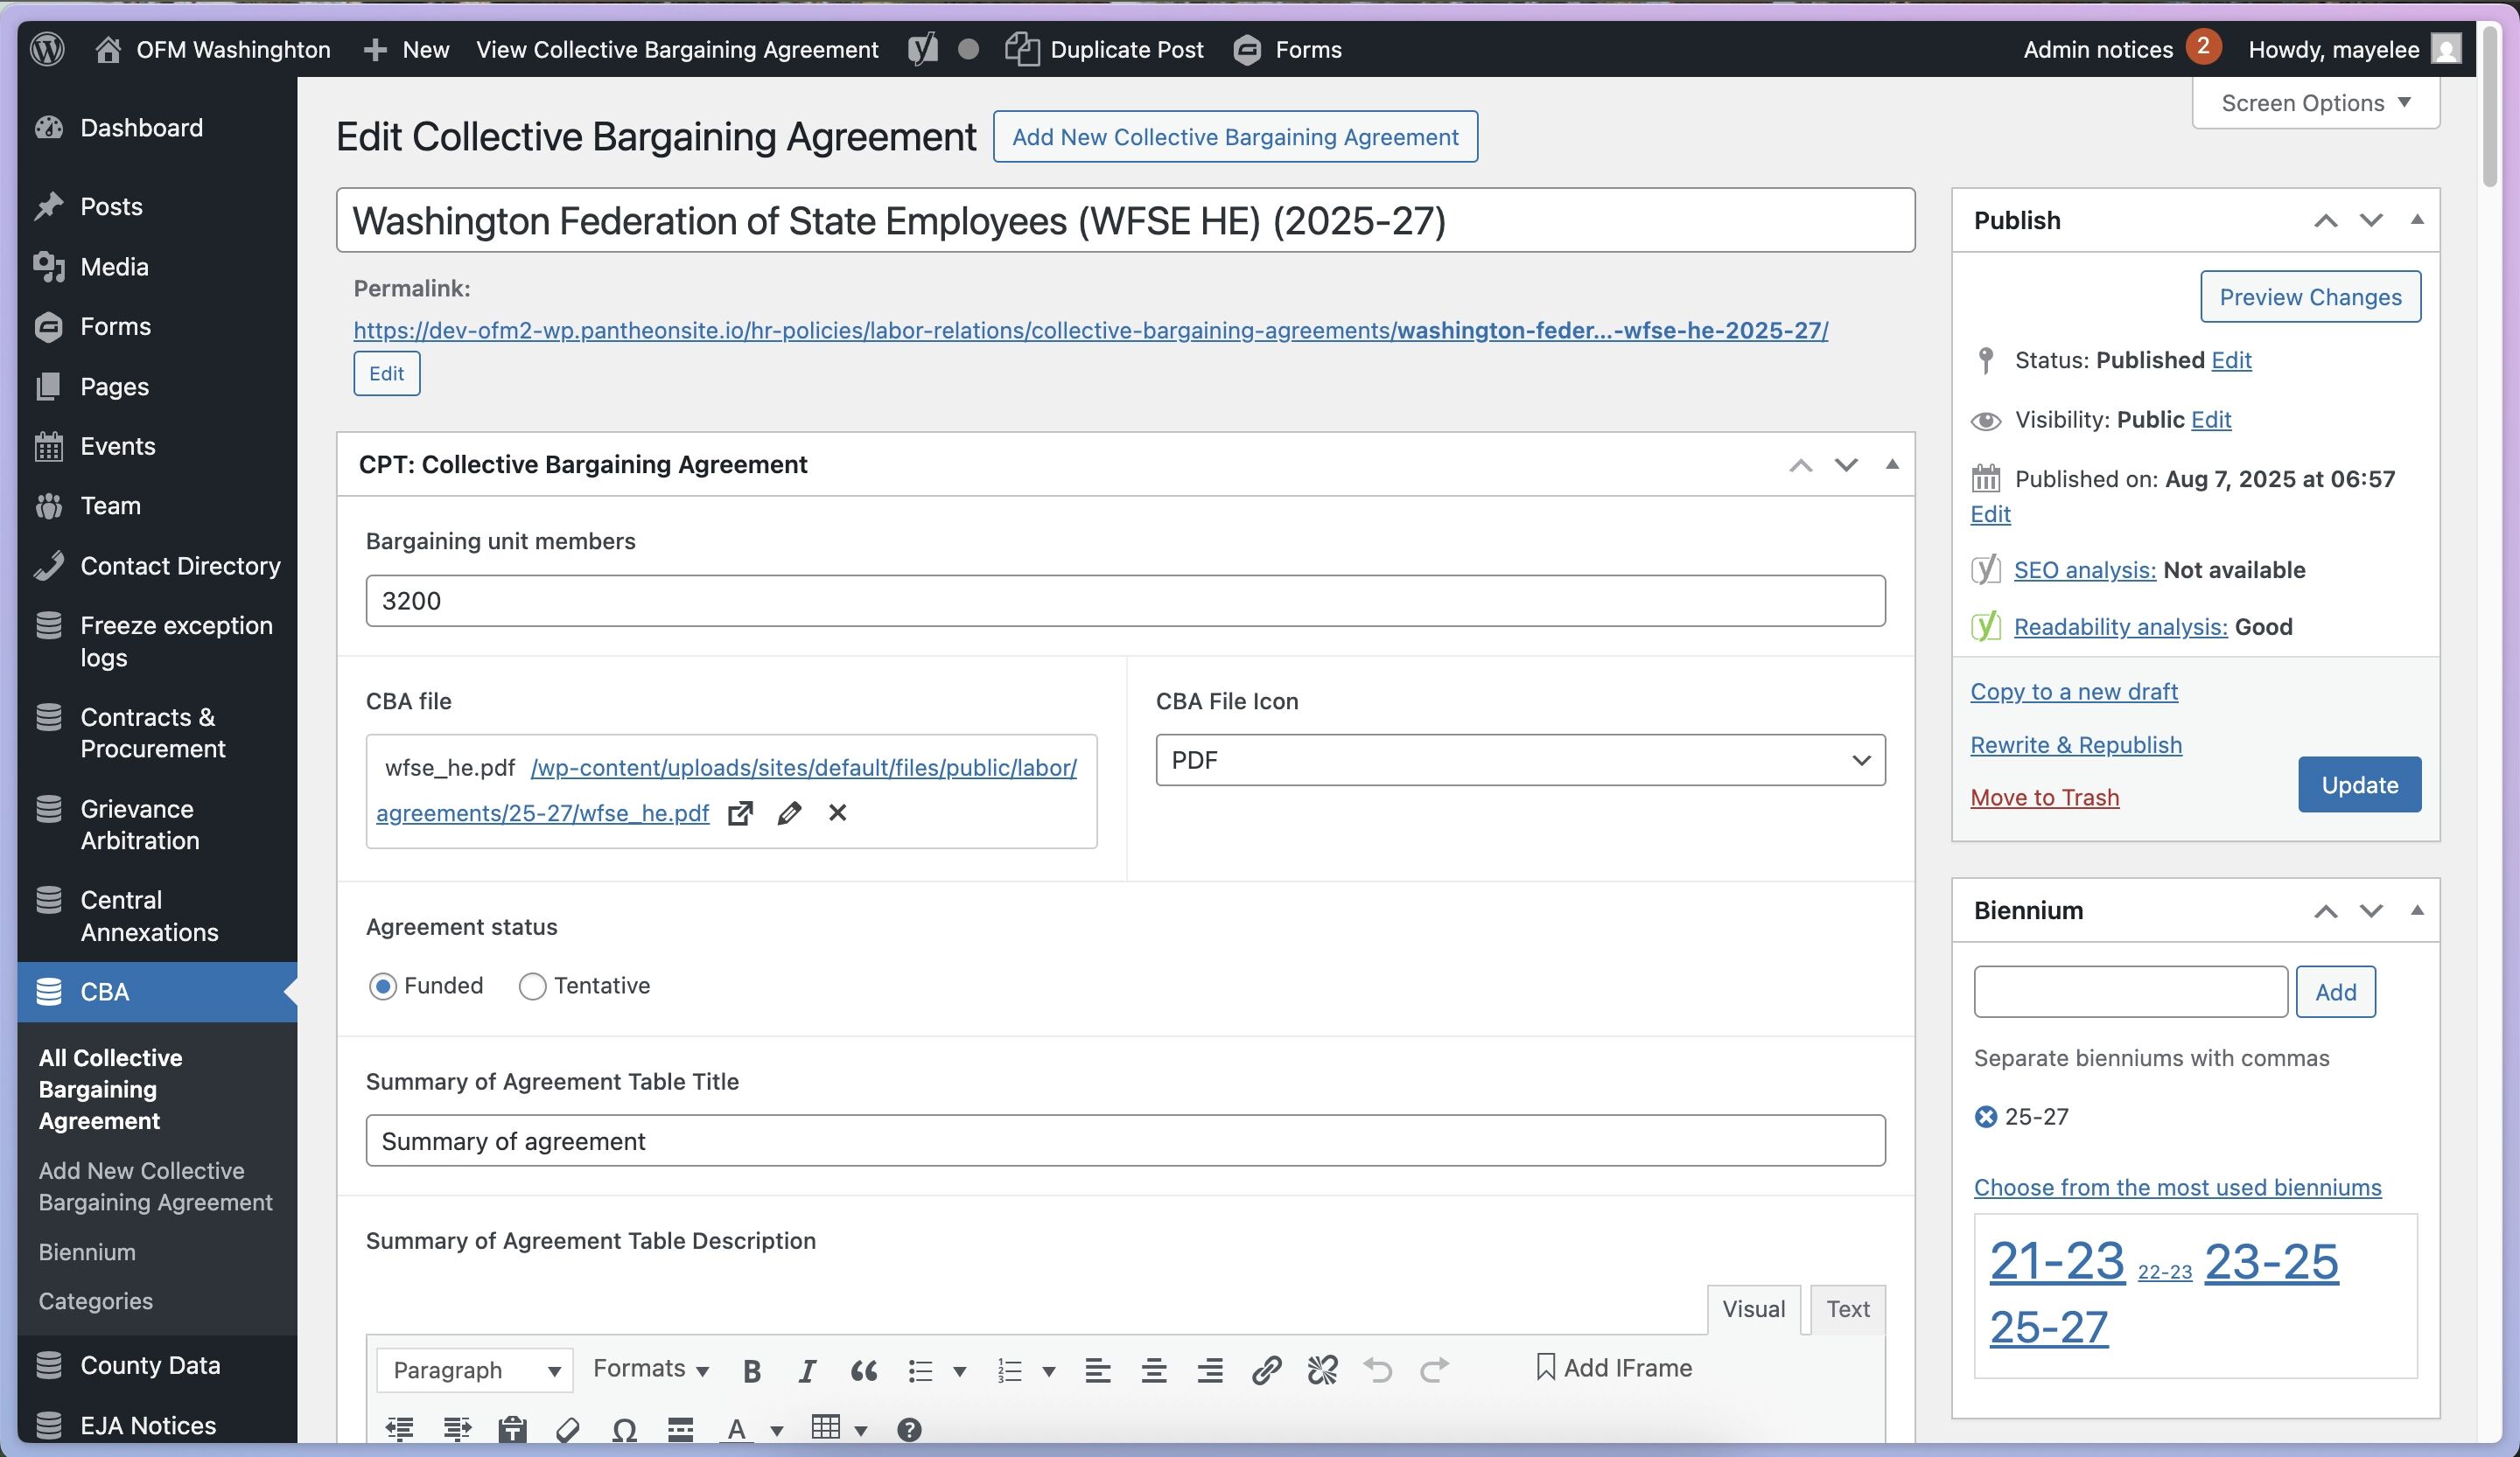
Task: Open the CBA File Icon dropdown
Action: tap(1520, 761)
